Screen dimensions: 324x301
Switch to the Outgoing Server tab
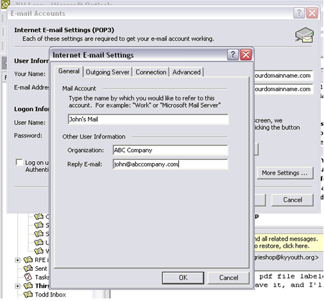108,72
